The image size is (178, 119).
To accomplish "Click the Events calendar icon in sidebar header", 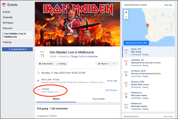I will coord(4,5).
